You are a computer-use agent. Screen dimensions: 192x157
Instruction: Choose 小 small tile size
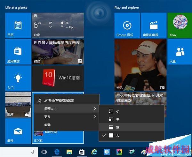pos(132,111)
